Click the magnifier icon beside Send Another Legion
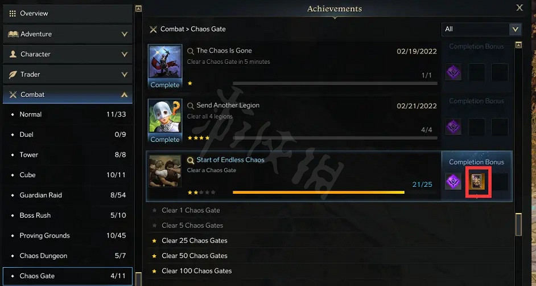 pyautogui.click(x=191, y=106)
